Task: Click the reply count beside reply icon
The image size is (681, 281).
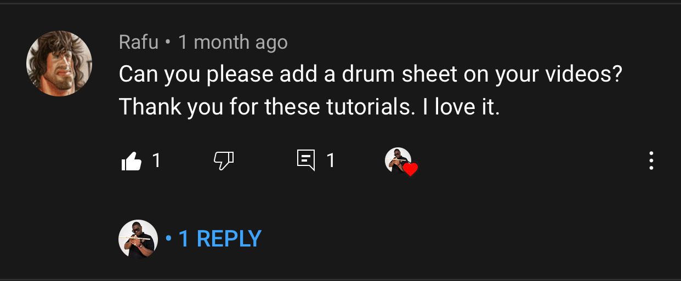Action: 330,160
